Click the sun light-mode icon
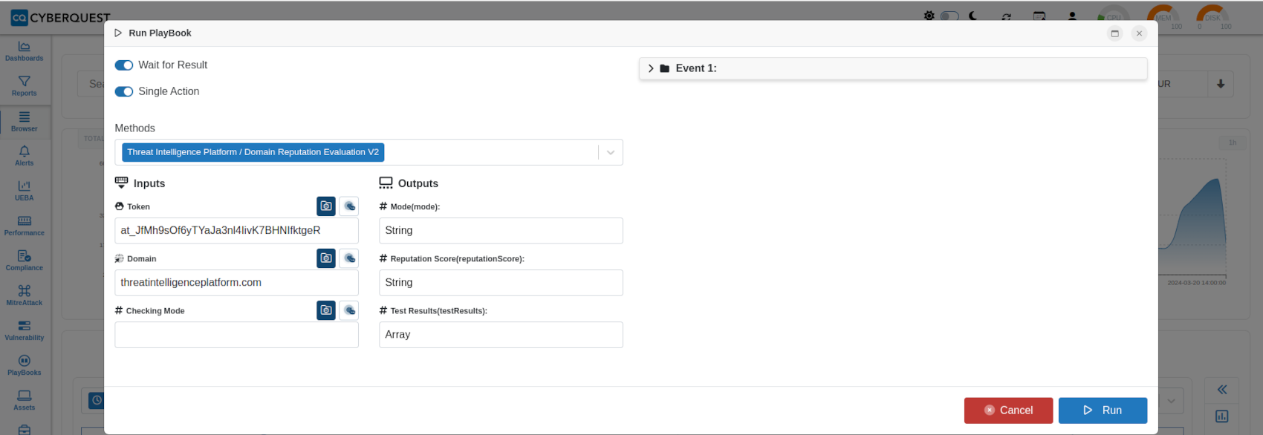 pos(929,16)
